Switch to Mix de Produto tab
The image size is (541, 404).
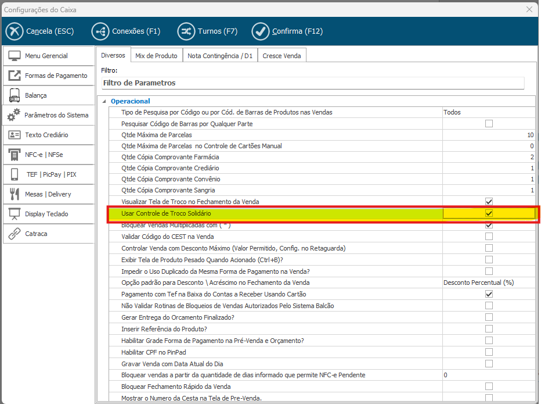tap(156, 56)
